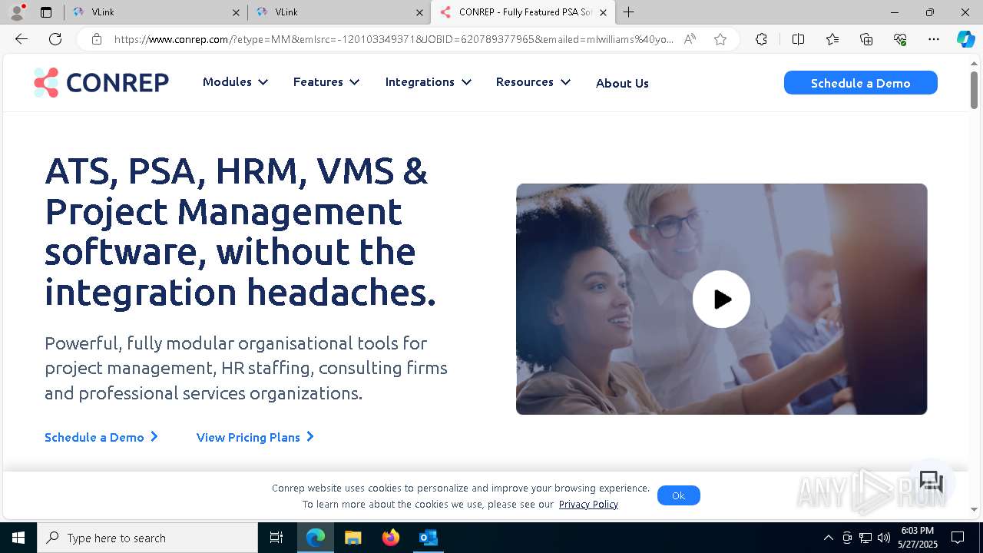Open Windows Start menu
The width and height of the screenshot is (983, 553).
pos(18,538)
